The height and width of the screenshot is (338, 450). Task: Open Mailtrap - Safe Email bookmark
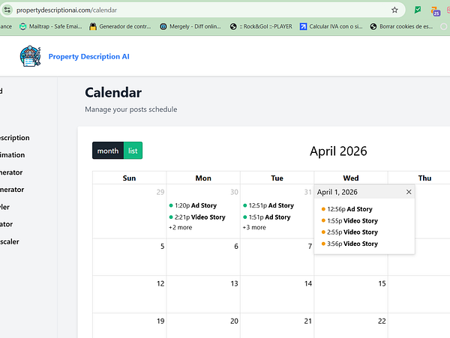pyautogui.click(x=51, y=26)
